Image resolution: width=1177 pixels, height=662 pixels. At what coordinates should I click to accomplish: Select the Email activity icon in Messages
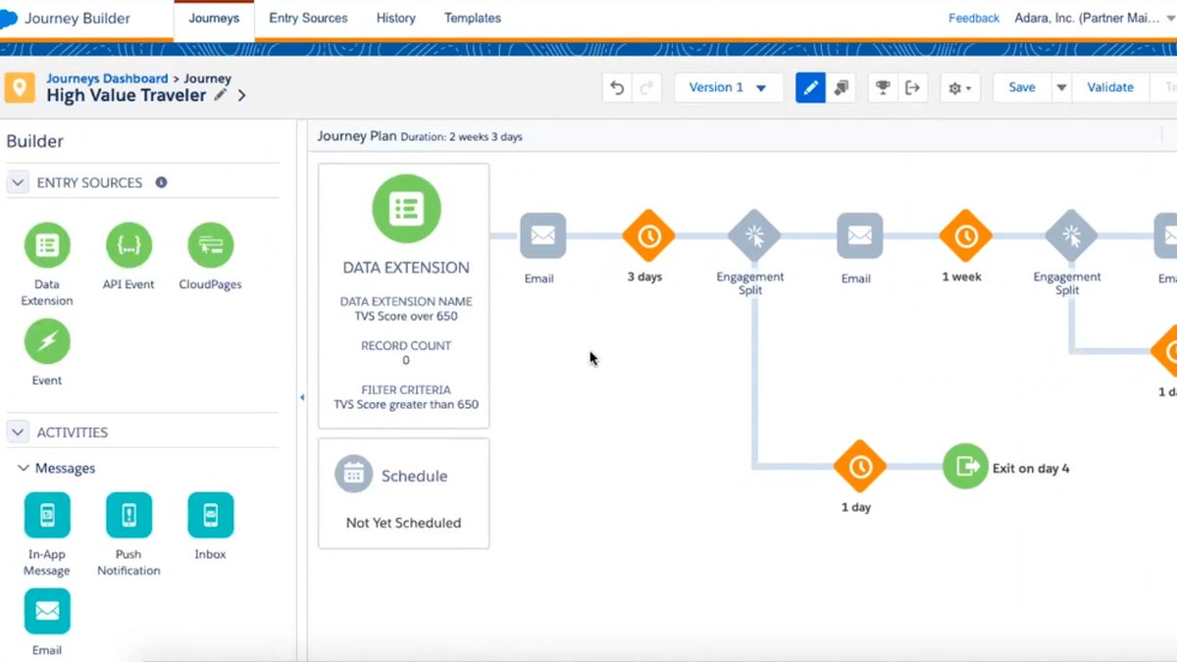pos(47,611)
